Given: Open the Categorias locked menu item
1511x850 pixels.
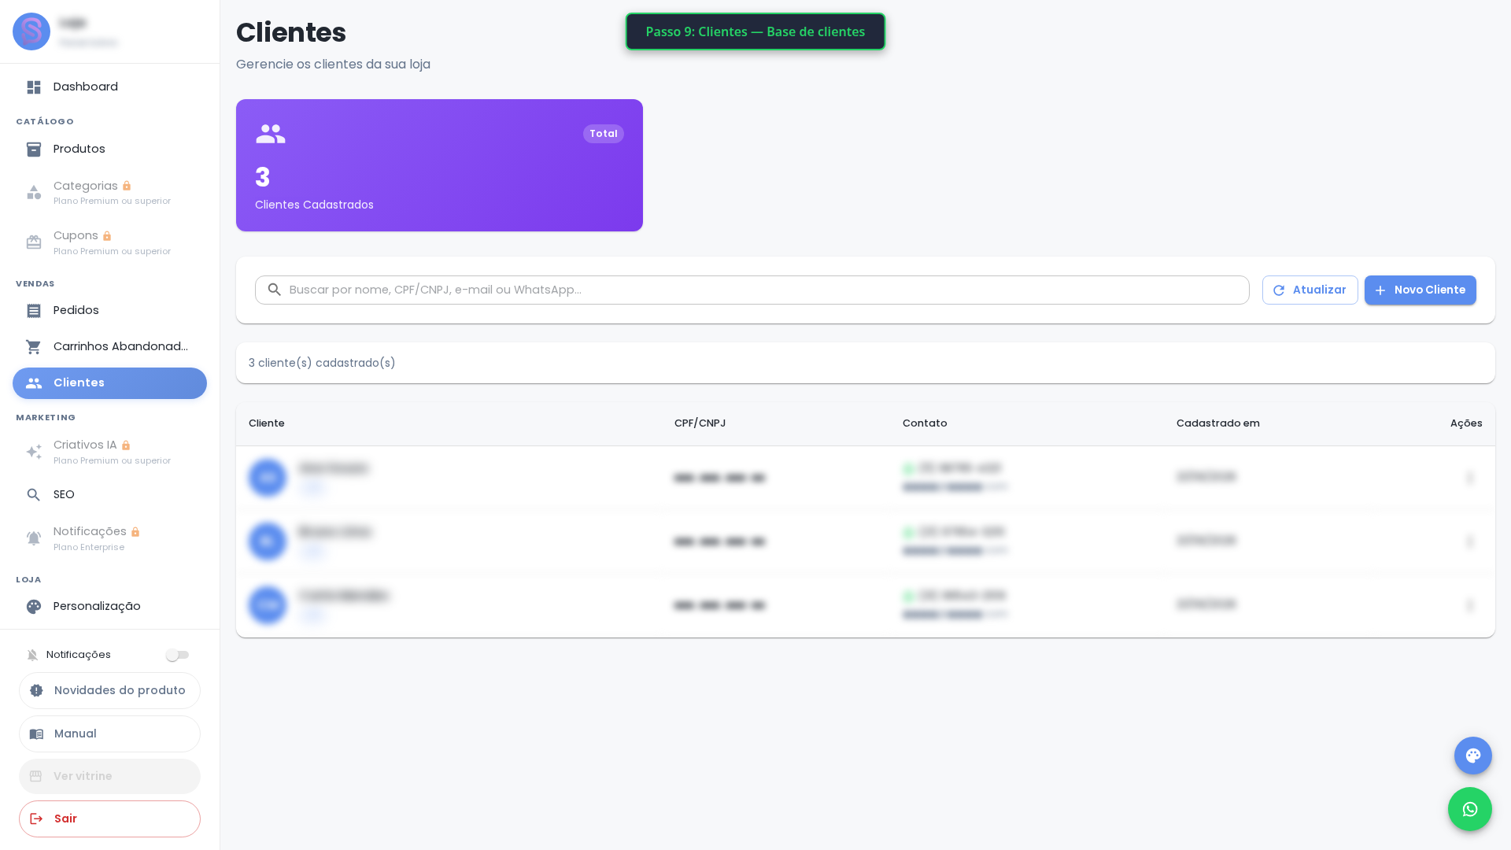Looking at the screenshot, I should pyautogui.click(x=109, y=193).
